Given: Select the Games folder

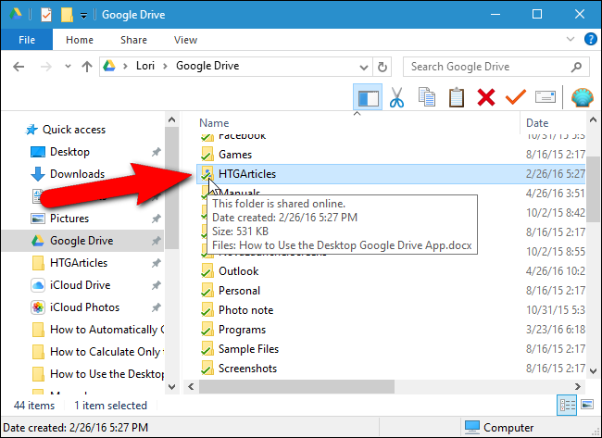Looking at the screenshot, I should pos(235,155).
